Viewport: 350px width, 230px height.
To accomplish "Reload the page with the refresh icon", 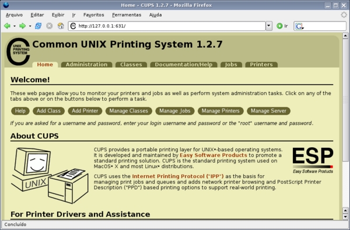I will [x=38, y=26].
